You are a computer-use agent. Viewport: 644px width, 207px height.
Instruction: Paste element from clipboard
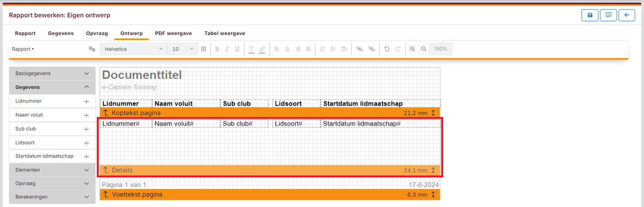pyautogui.click(x=344, y=49)
